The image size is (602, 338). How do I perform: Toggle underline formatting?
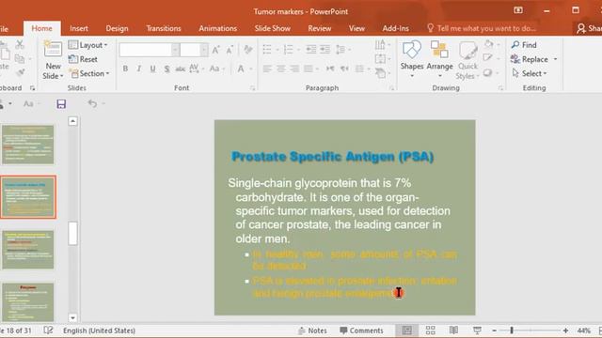152,69
